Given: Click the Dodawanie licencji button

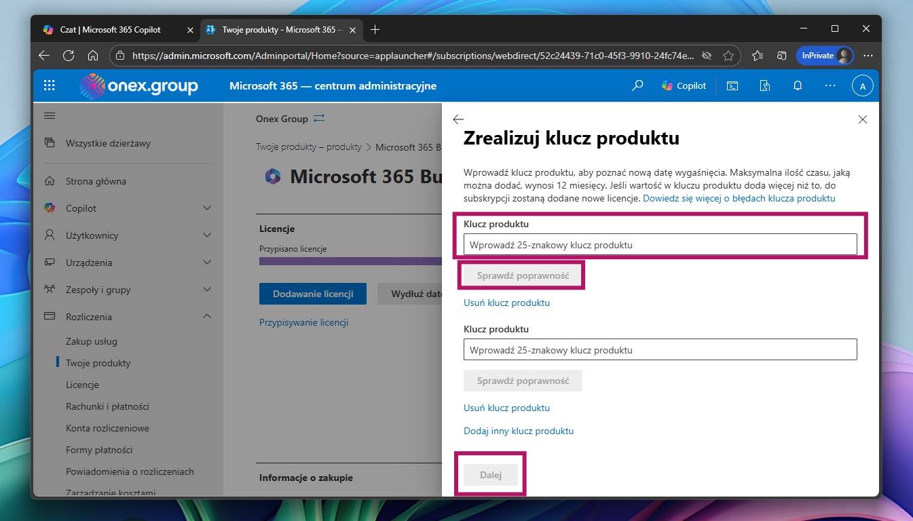Looking at the screenshot, I should click(x=313, y=294).
